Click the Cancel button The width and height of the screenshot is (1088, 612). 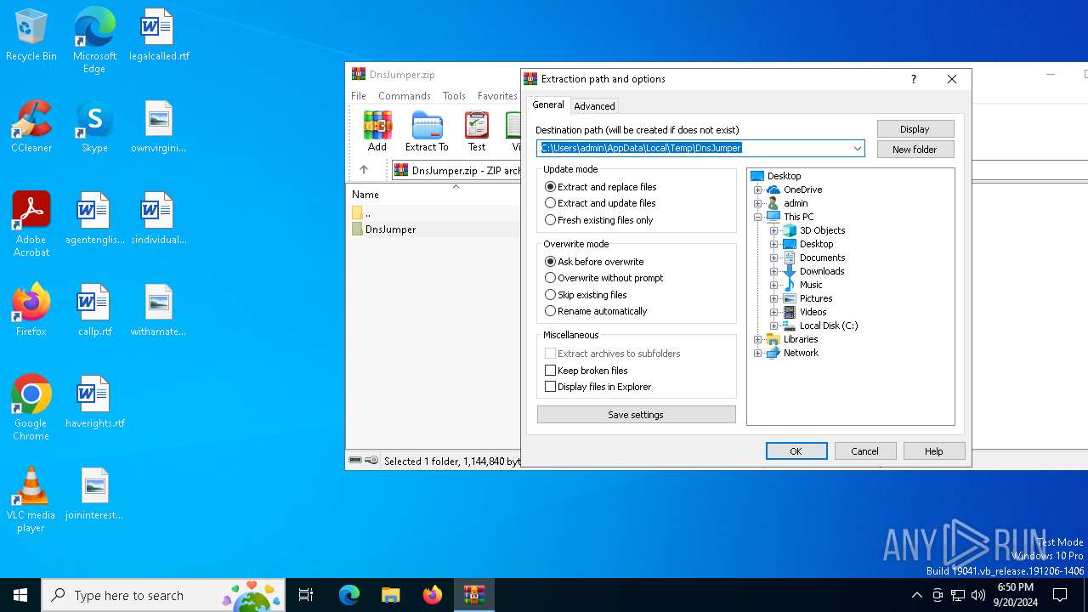coord(865,451)
